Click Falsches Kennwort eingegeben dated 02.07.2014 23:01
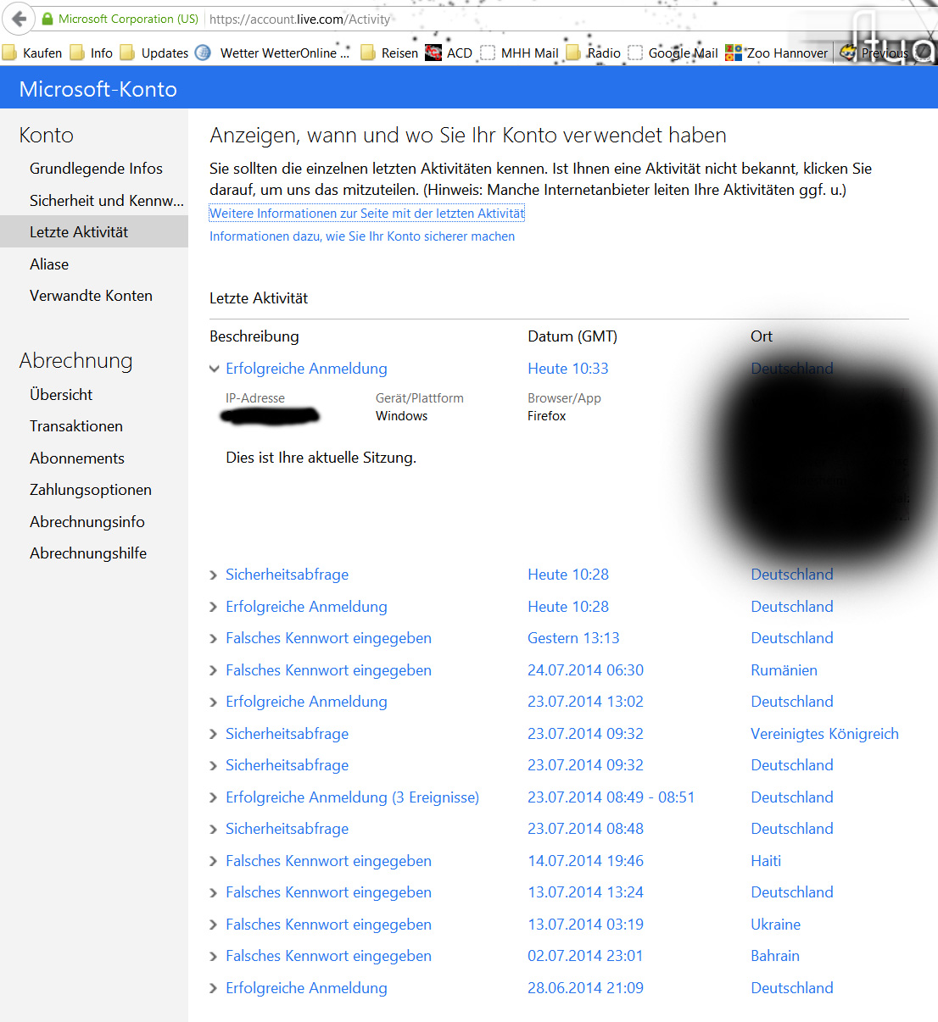The width and height of the screenshot is (938, 1022). [328, 956]
